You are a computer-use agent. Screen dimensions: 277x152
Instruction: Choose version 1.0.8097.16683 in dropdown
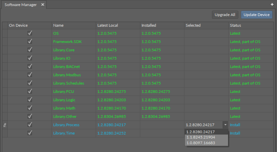201,143
